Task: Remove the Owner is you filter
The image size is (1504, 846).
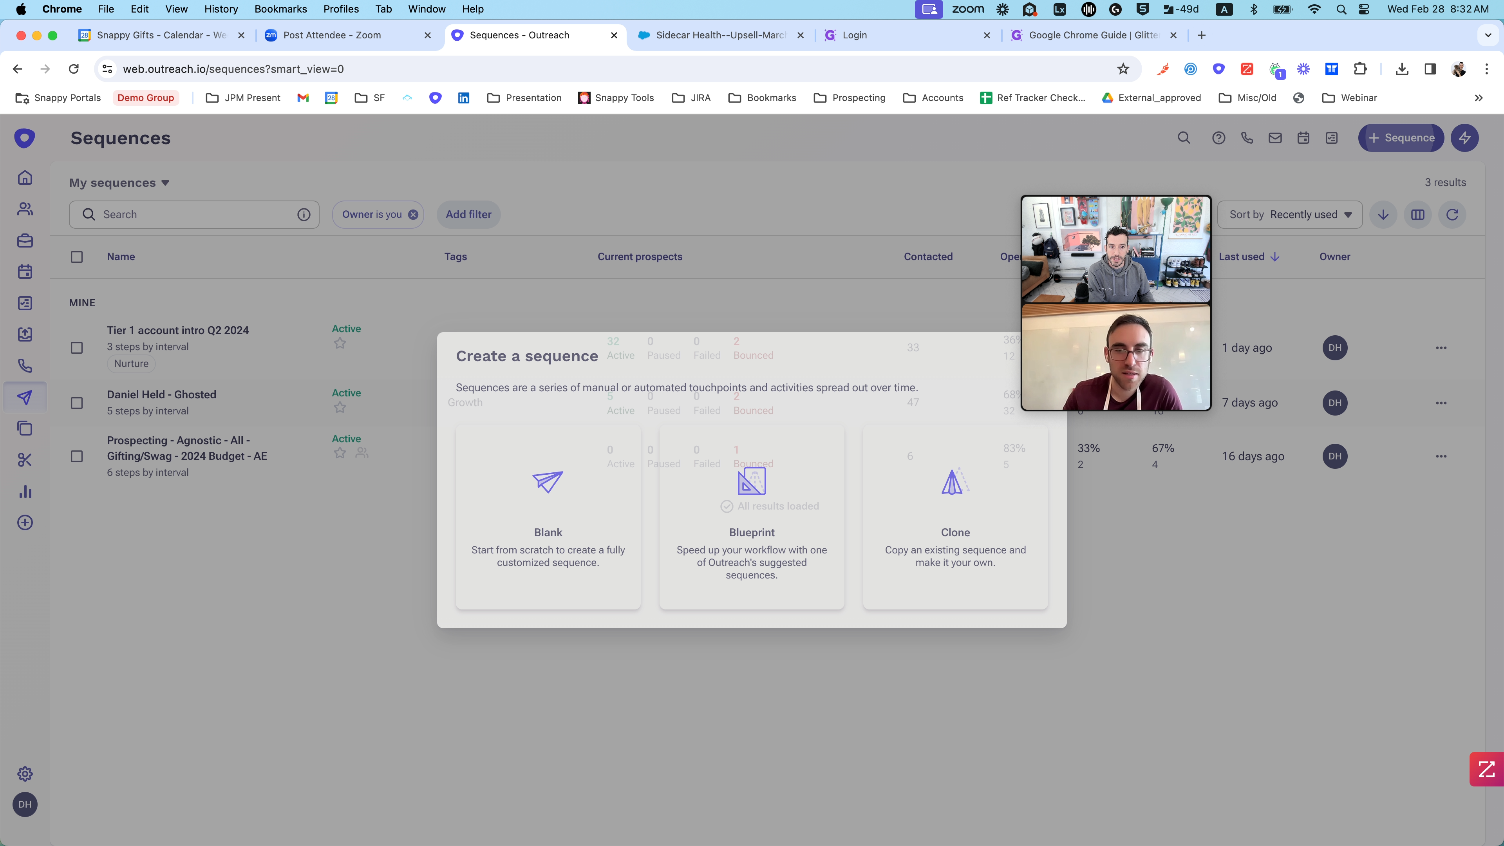Action: click(x=413, y=215)
